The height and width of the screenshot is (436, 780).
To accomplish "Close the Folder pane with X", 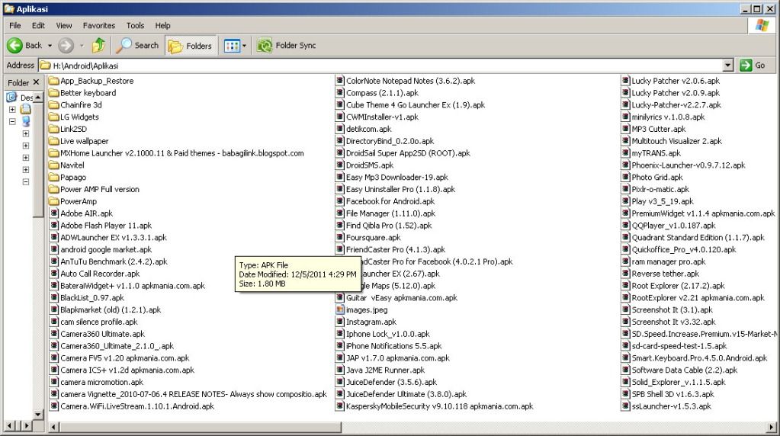I will click(36, 82).
